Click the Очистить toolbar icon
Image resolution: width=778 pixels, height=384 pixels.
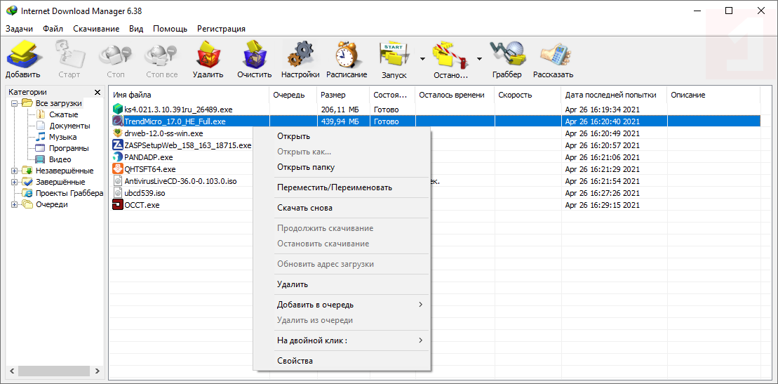[254, 54]
